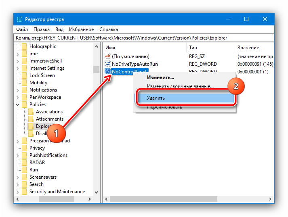Open the Вид menu
Image resolution: width=288 pixels, height=217 pixels.
(59, 29)
